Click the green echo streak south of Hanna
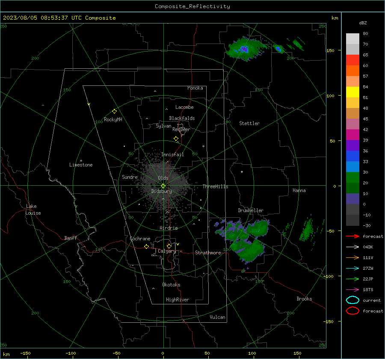 pyautogui.click(x=306, y=230)
